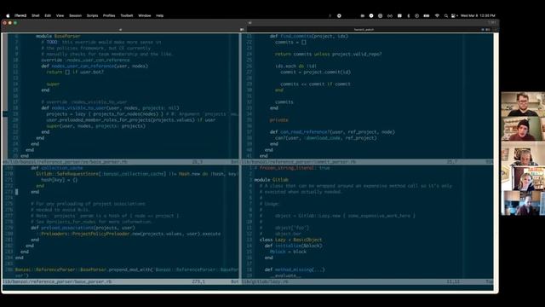Click 'def nodes_user_can_reference(user, nodes)' line
The width and height of the screenshot is (545, 307).
point(95,67)
